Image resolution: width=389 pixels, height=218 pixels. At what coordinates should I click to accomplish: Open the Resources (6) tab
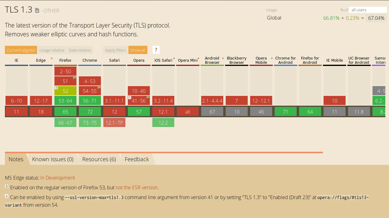(x=99, y=159)
